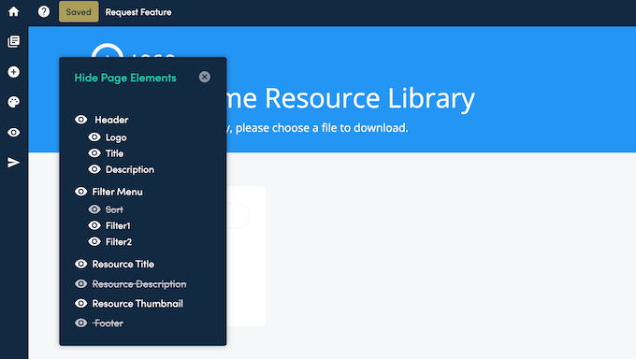Click the send paper plane sidebar icon
This screenshot has width=636, height=359.
point(13,163)
